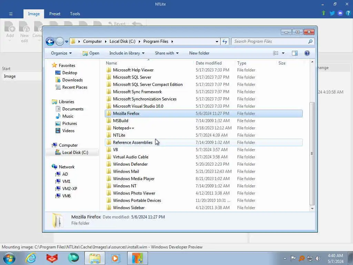The height and width of the screenshot is (265, 353).
Task: Click the Open toolbar button
Action: click(91, 53)
